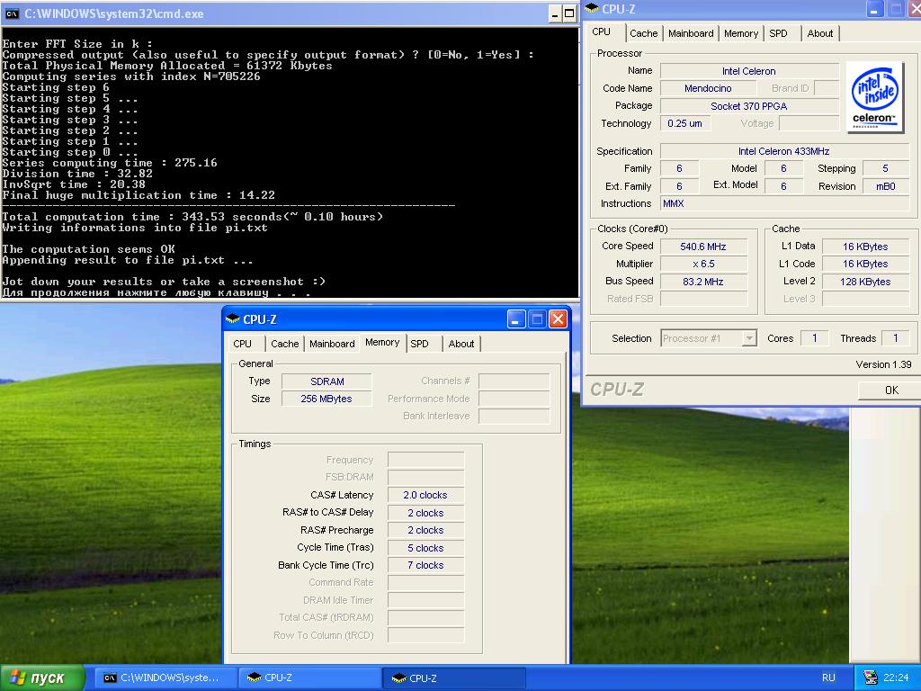Click the CAS# Latency value 2.0 clocks
Viewport: 921px width, 691px height.
[x=425, y=496]
